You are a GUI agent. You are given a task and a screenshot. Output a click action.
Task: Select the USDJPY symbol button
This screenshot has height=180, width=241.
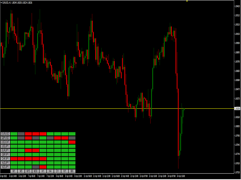5,146
